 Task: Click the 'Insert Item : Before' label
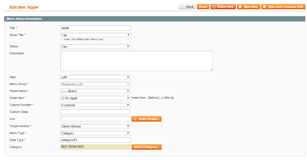click(144, 98)
